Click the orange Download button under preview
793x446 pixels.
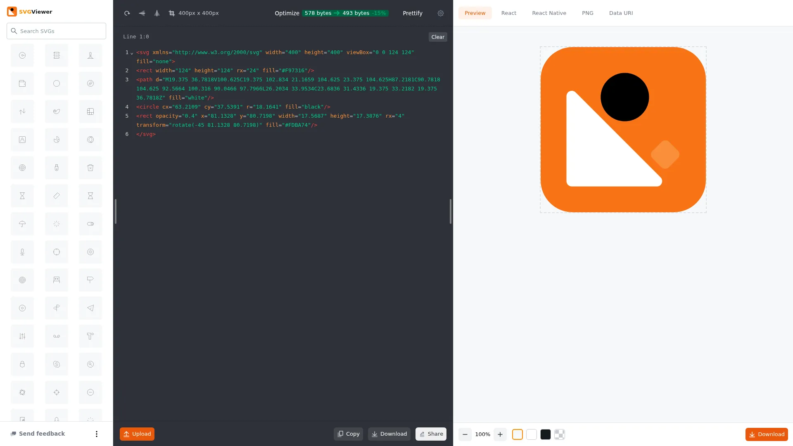(767, 434)
